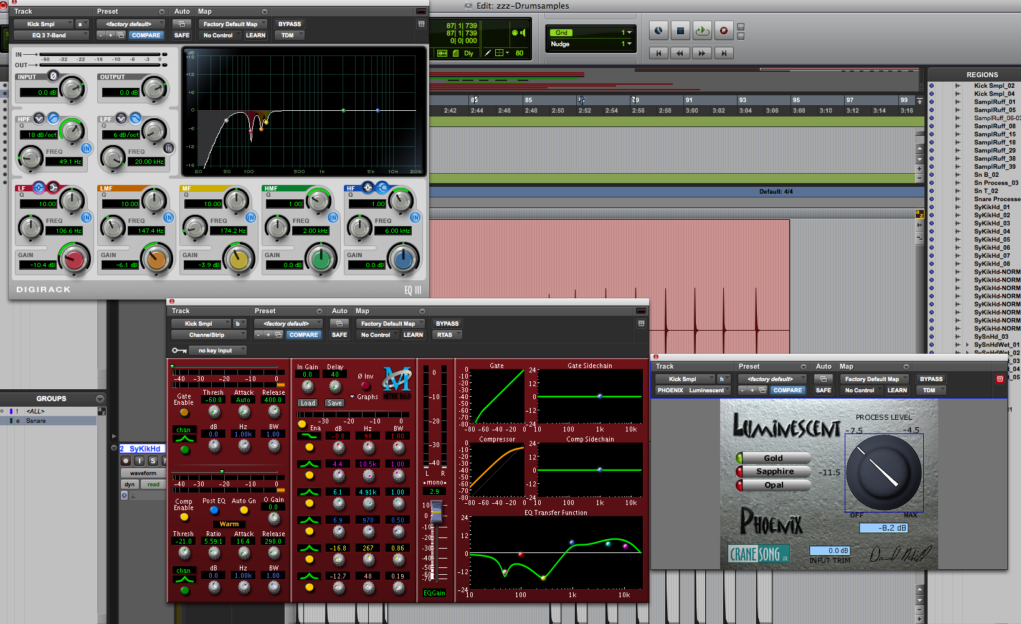The image size is (1021, 624).
Task: Open the EQ 3 7-Band plugin selector dropdown
Action: [x=51, y=35]
